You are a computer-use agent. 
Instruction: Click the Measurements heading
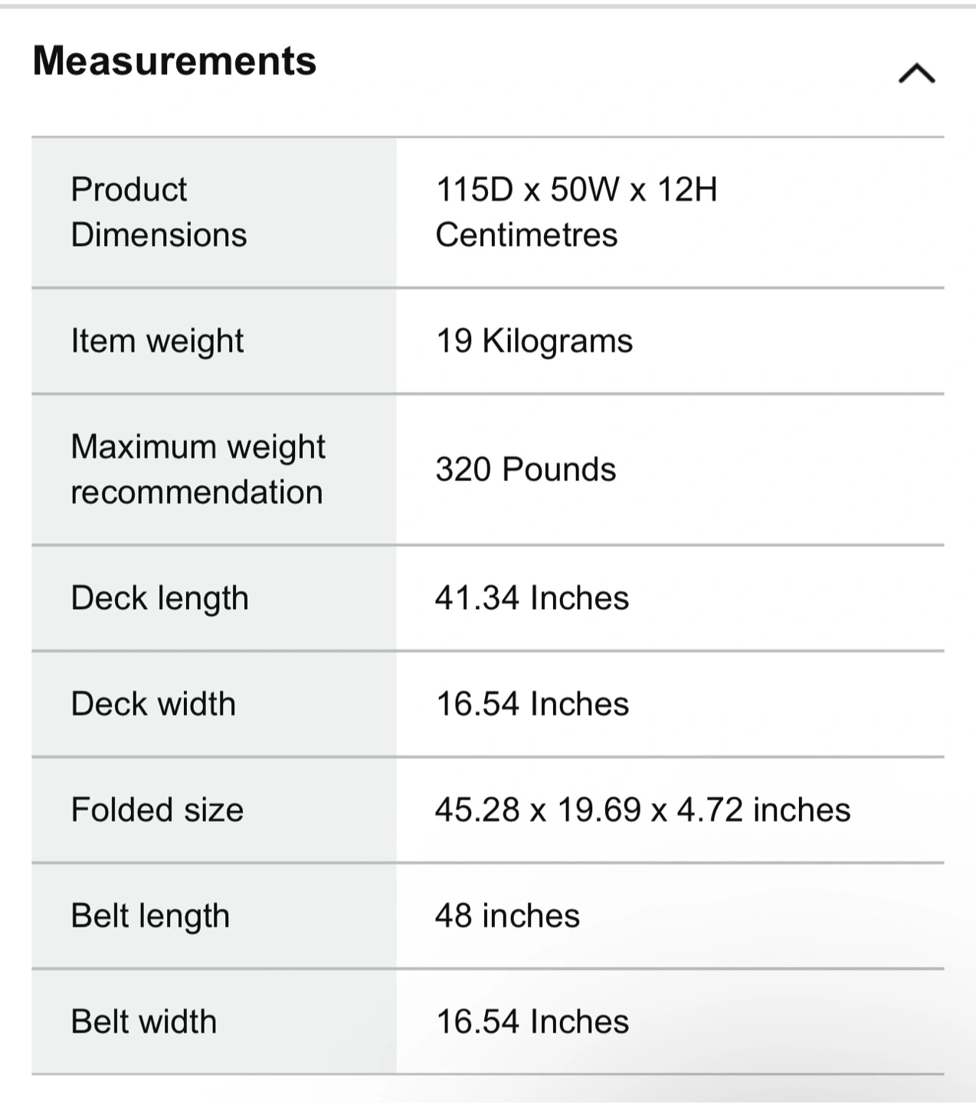175,61
